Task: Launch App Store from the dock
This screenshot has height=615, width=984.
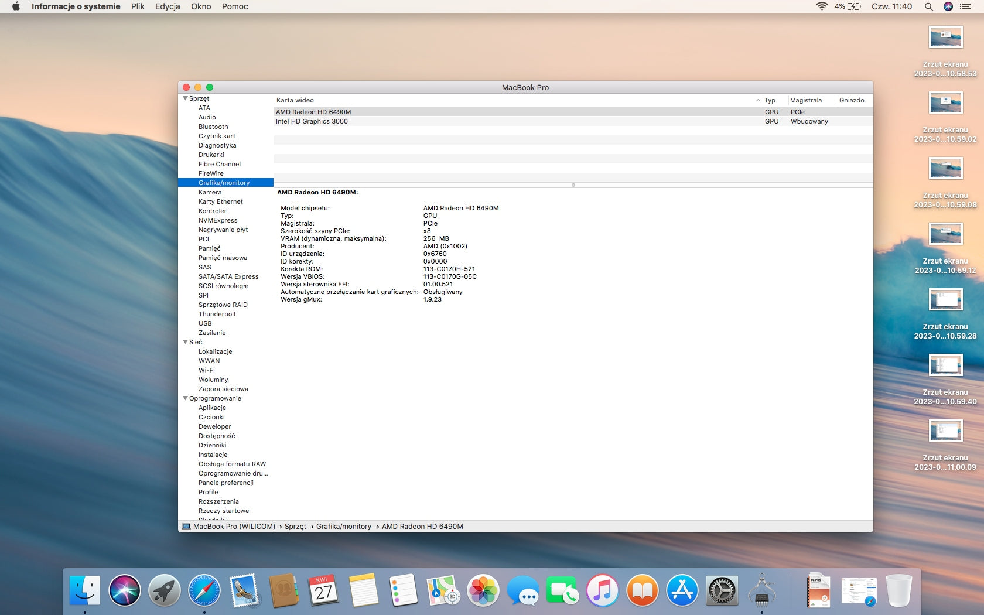Action: 682,590
